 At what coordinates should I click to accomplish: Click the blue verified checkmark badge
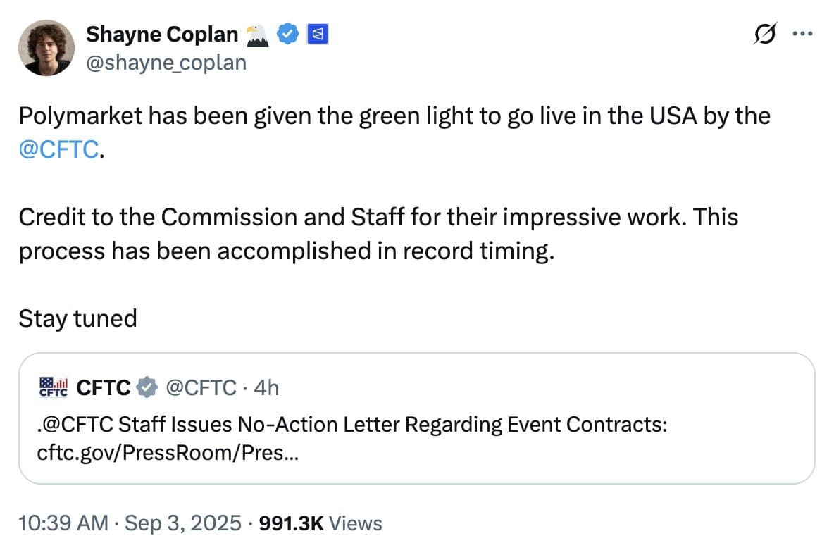(x=288, y=33)
